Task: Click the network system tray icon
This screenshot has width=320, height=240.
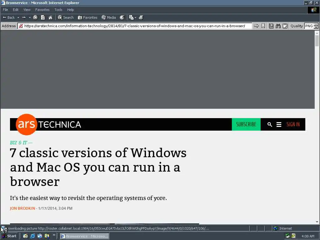Action: coord(288,236)
